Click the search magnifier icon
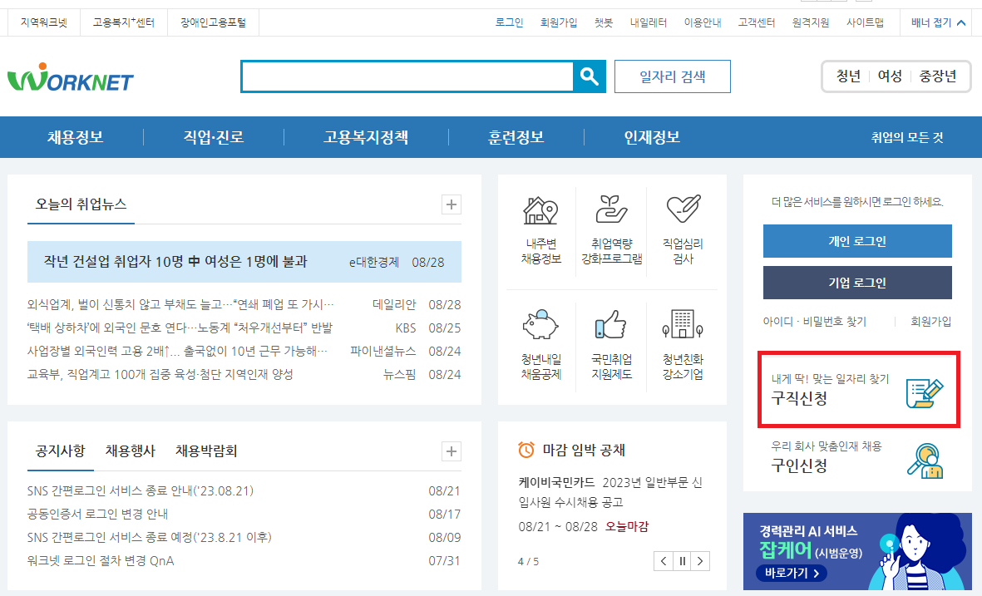The image size is (982, 596). coord(590,76)
